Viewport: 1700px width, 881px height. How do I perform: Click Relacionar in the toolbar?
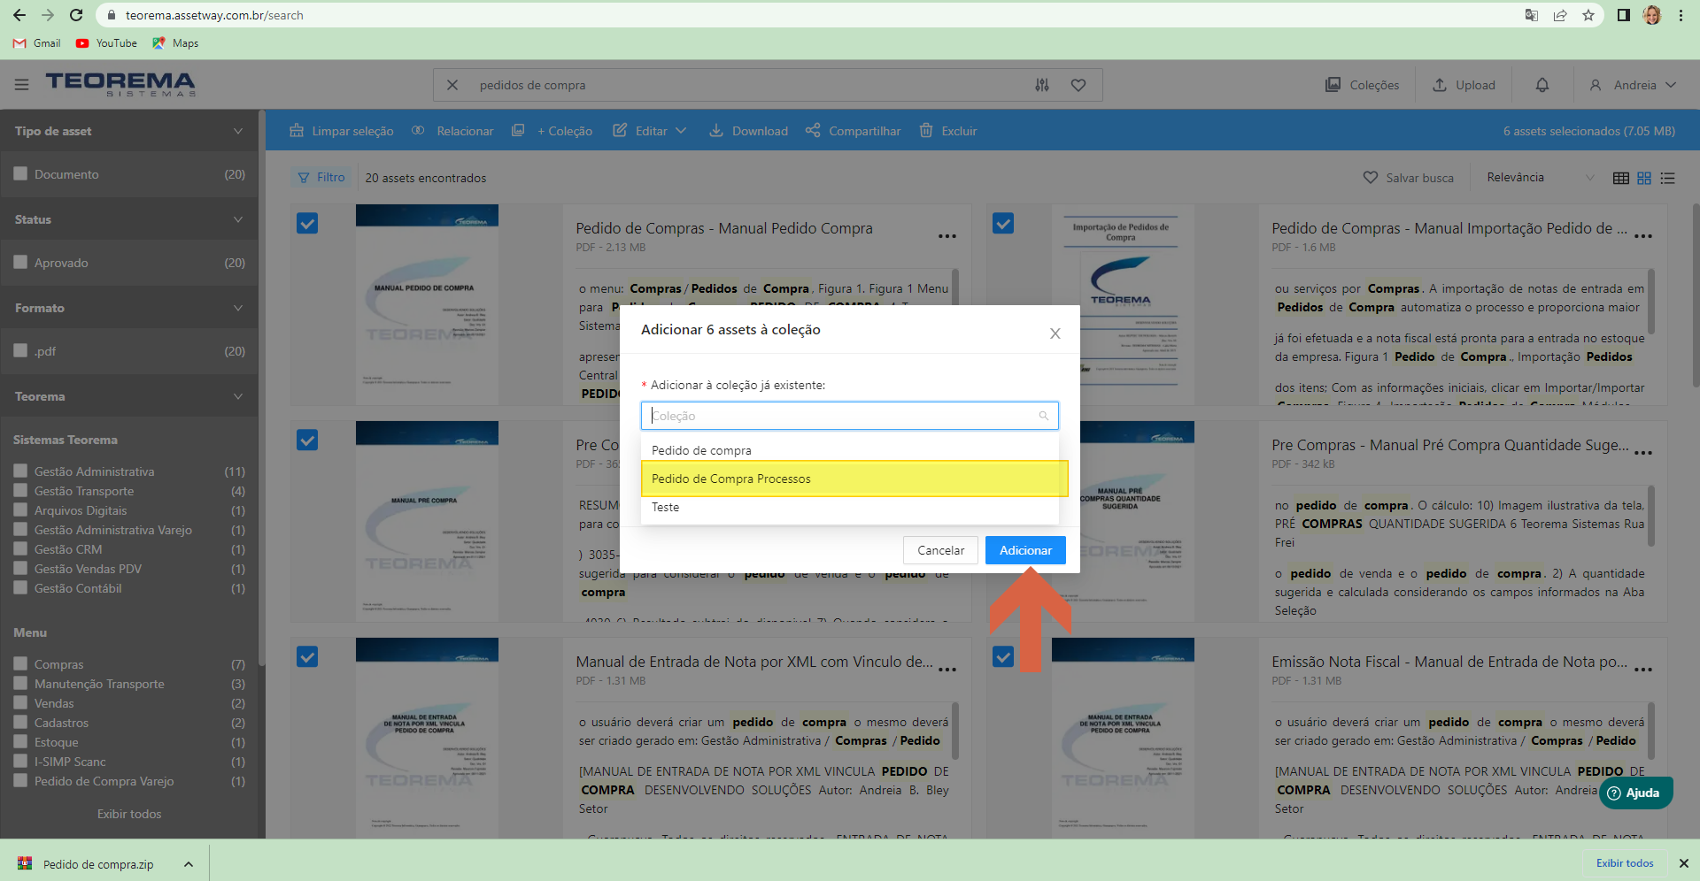pos(452,131)
